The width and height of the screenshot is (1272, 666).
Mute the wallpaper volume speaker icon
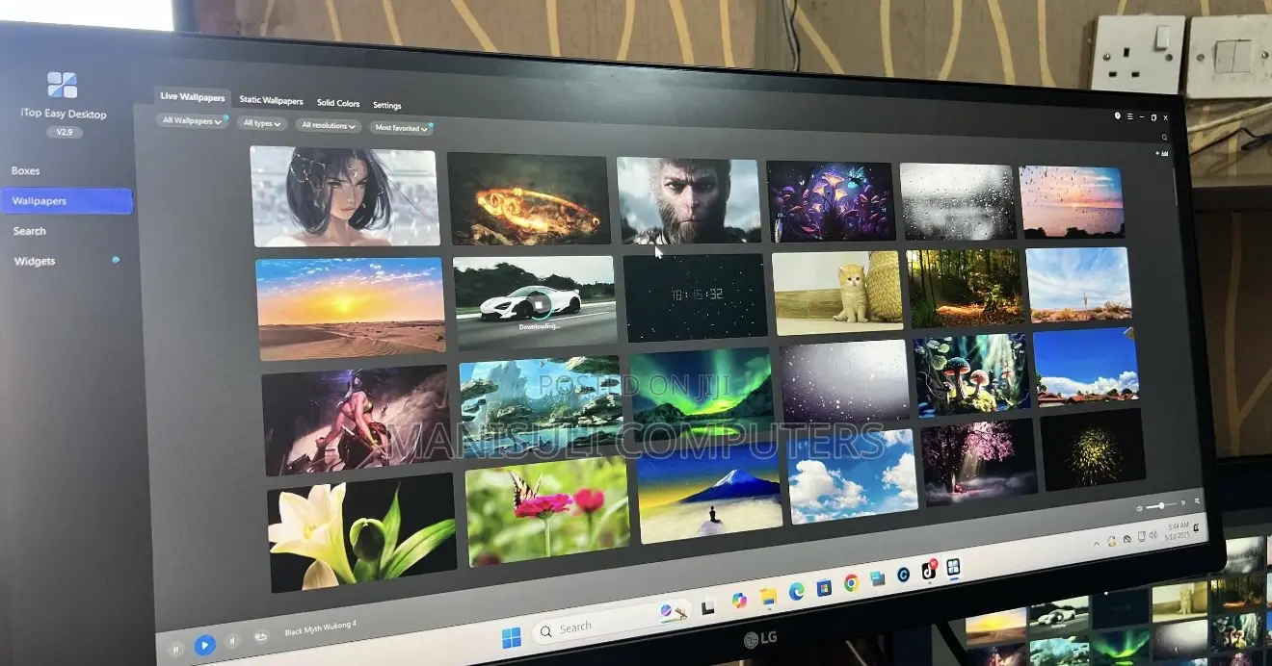[x=1141, y=509]
